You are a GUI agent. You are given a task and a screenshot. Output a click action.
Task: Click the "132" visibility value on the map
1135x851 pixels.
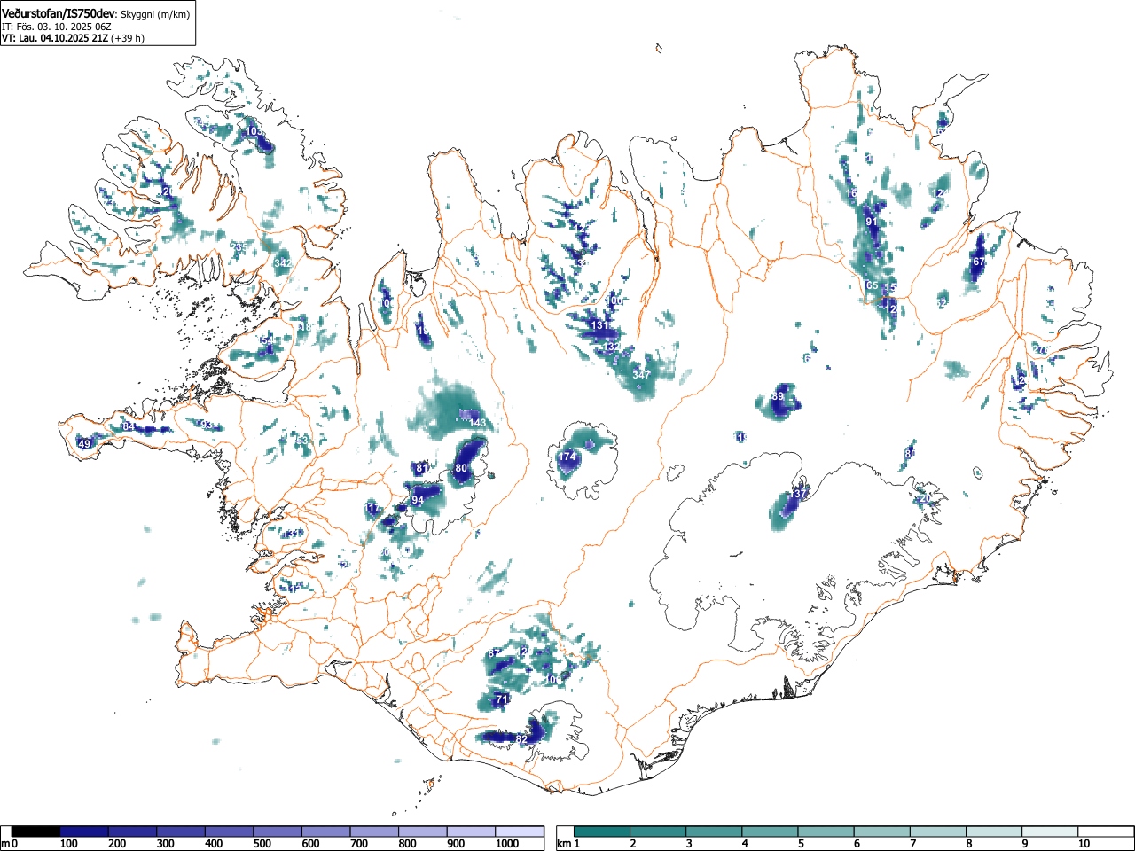click(612, 347)
